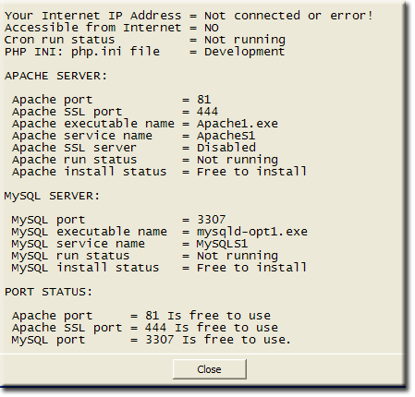415x397 pixels.
Task: Click the Apache service name ApacheS1 line
Action: [134, 136]
